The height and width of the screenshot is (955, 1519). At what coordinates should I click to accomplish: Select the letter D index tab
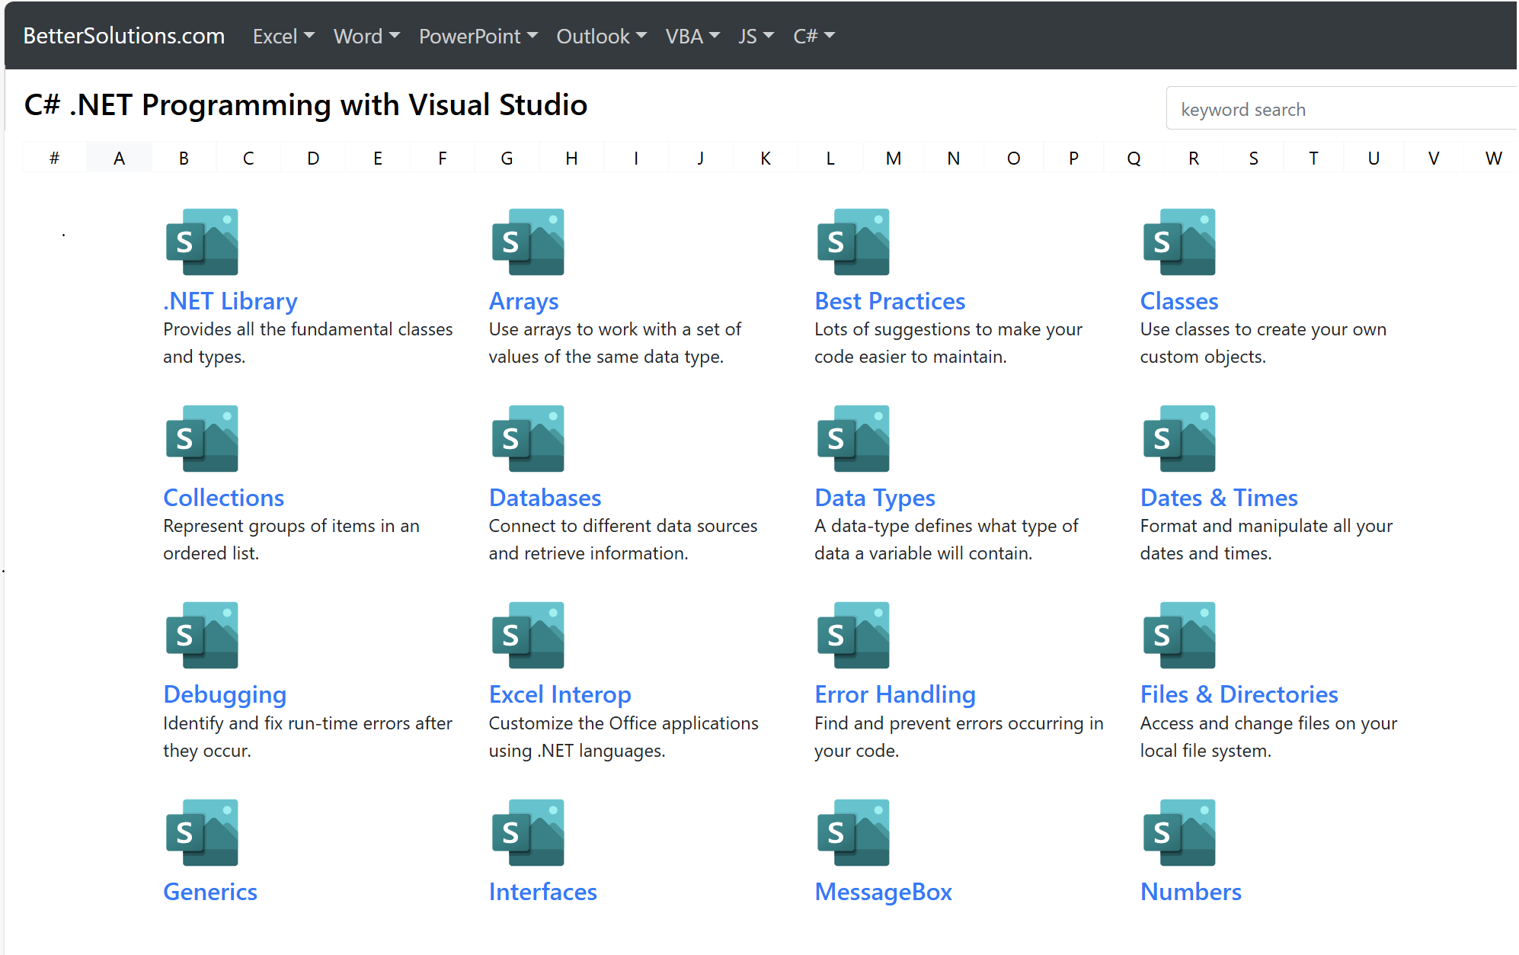[313, 158]
